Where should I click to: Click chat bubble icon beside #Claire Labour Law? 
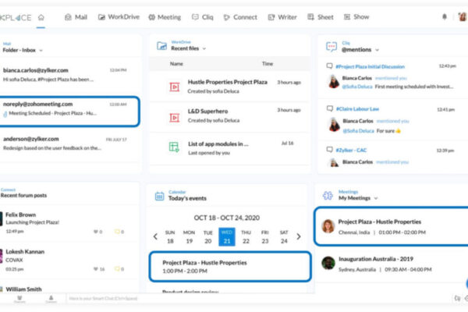(329, 108)
